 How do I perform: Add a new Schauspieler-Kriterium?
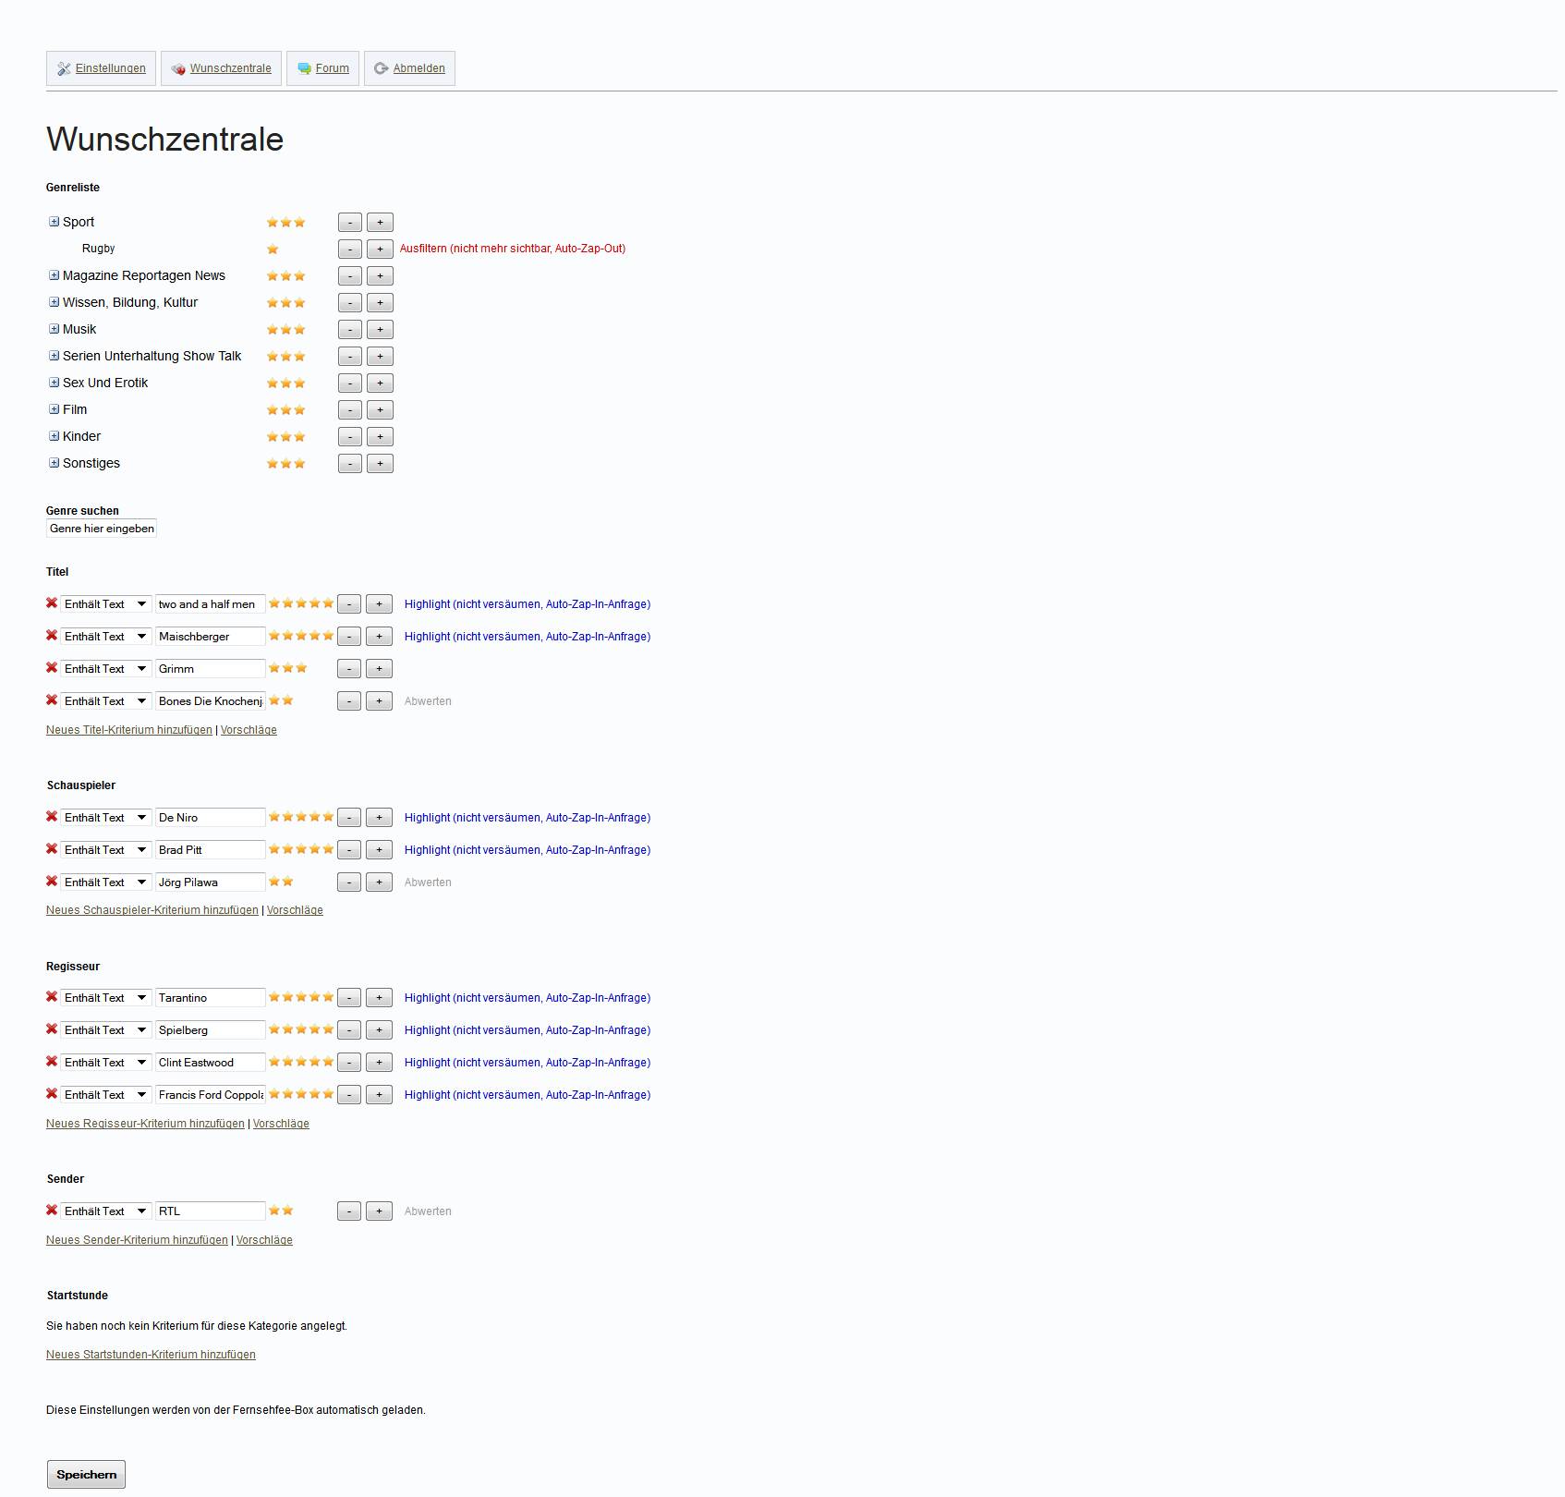[152, 910]
